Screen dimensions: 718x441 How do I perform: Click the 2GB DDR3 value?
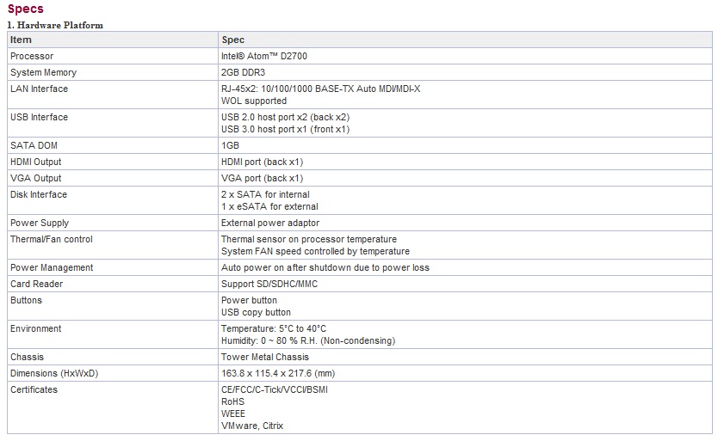[243, 72]
